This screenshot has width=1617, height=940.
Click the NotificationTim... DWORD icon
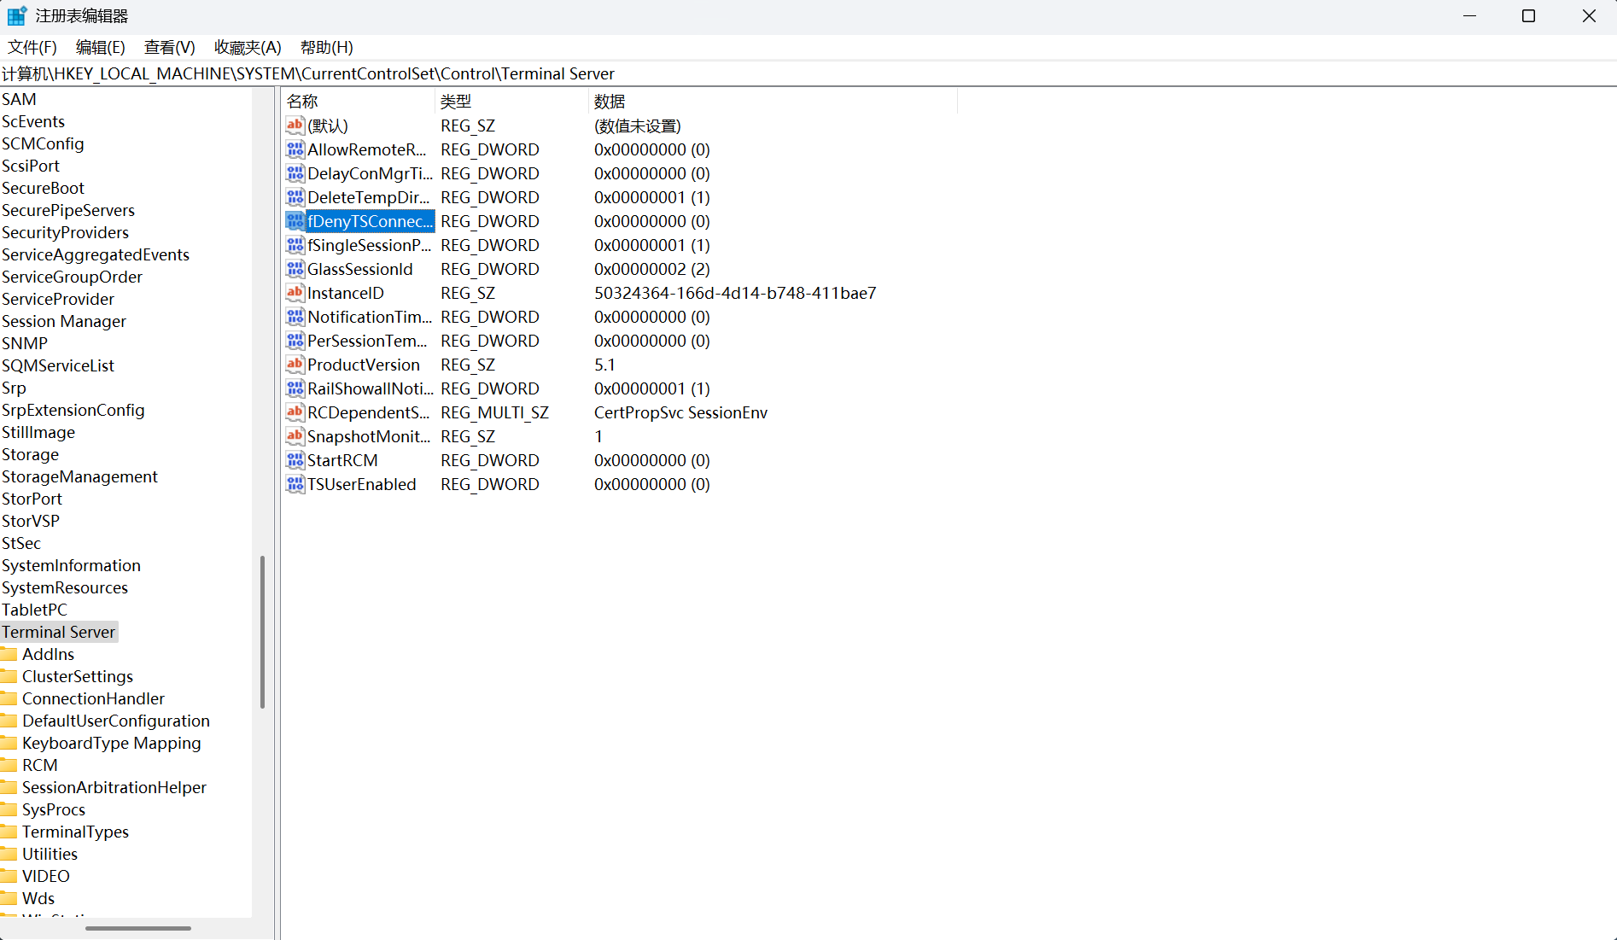click(x=295, y=317)
